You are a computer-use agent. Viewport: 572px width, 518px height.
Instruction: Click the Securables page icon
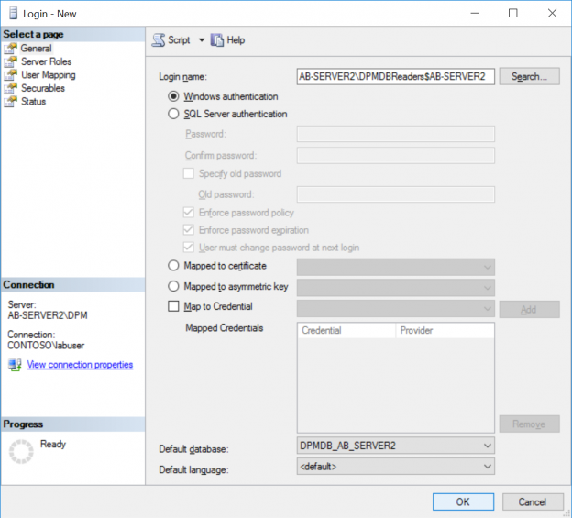pyautogui.click(x=11, y=88)
